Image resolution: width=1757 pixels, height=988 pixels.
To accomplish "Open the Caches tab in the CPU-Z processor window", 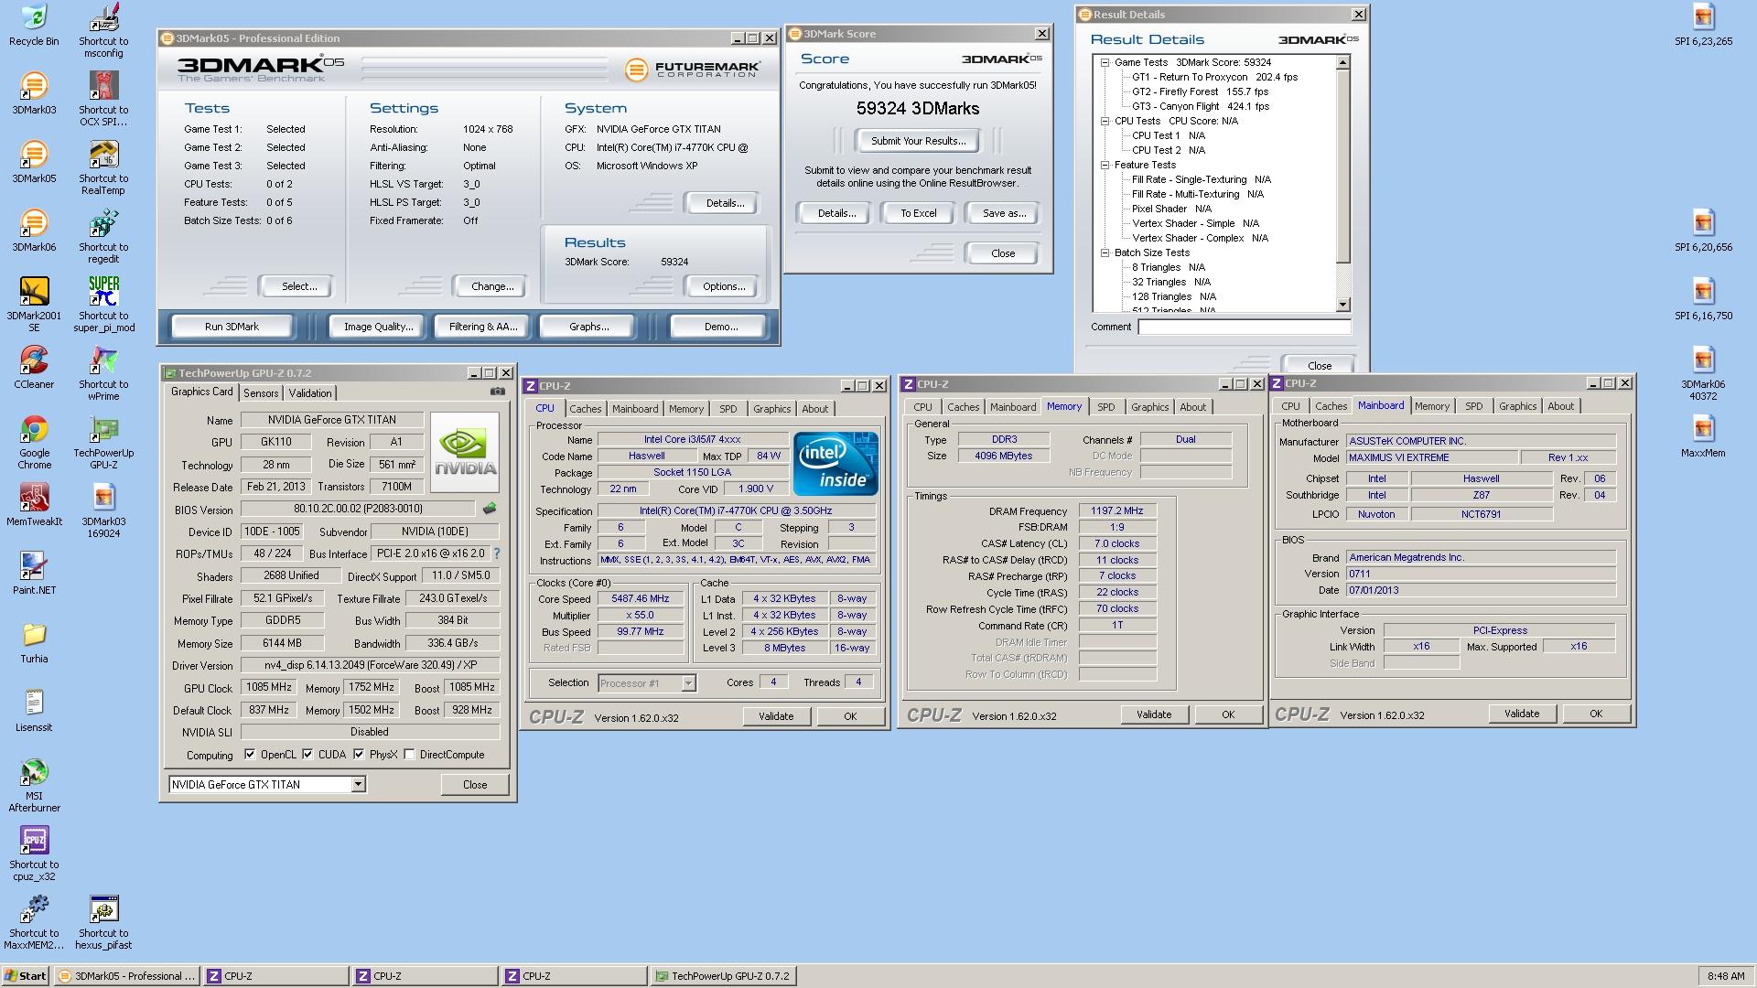I will [x=586, y=409].
